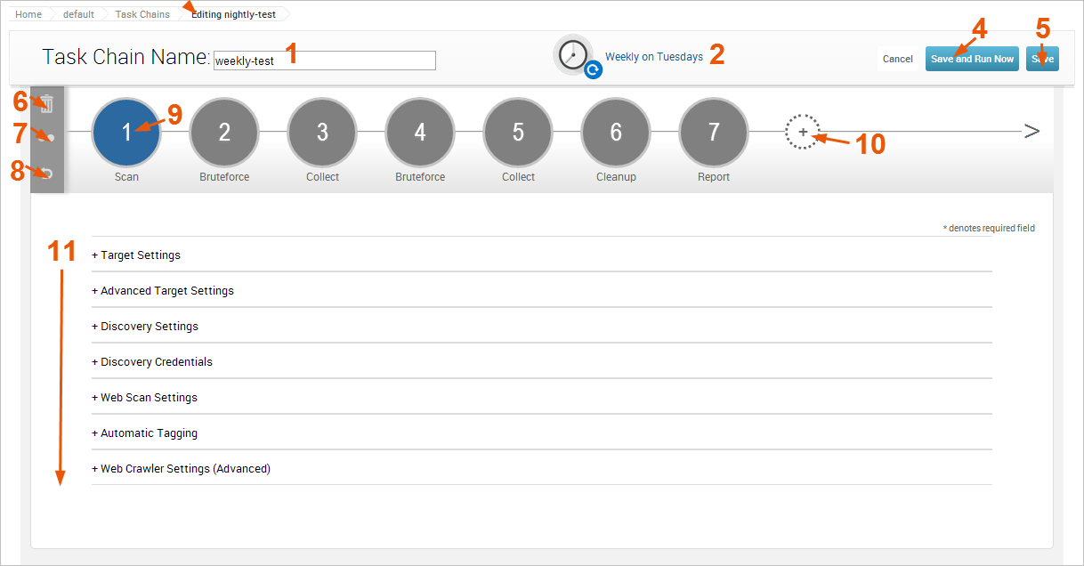Viewport: 1084px width, 566px height.
Task: Add a new task with the dotted plus circle
Action: [802, 132]
